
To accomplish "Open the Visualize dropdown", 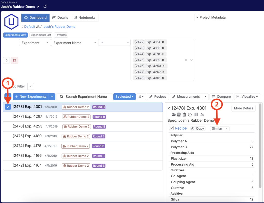I will coord(247,97).
